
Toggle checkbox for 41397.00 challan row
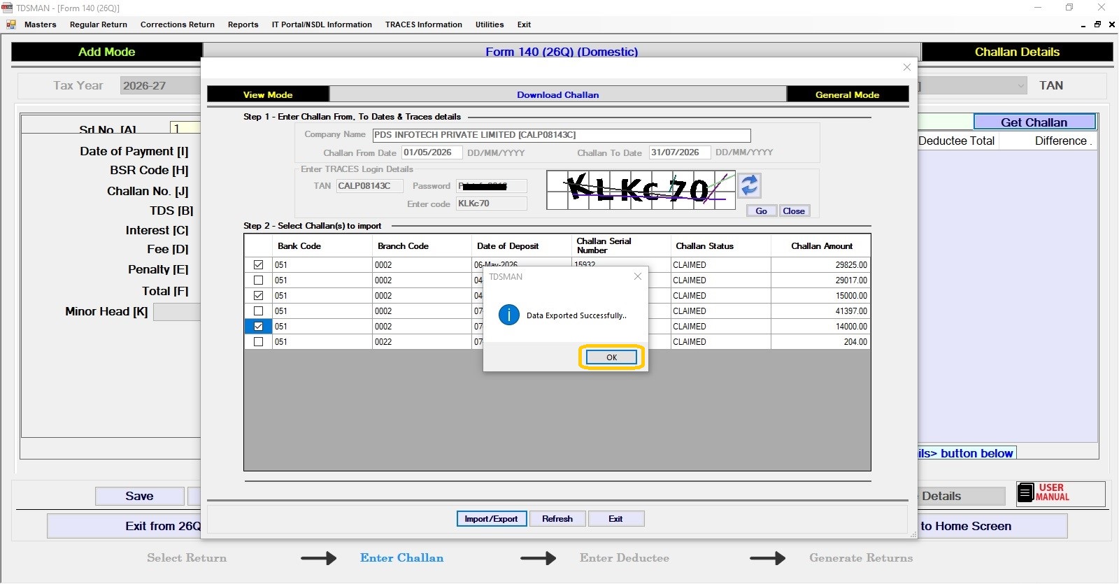pos(259,311)
